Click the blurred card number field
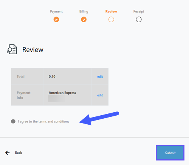The image size is (189, 165). (x=56, y=99)
